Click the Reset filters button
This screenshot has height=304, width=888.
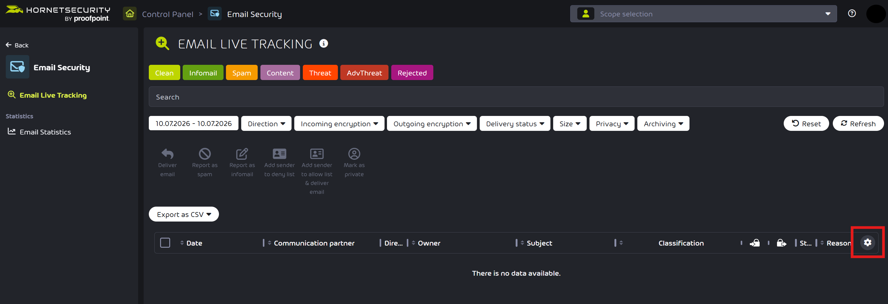806,124
